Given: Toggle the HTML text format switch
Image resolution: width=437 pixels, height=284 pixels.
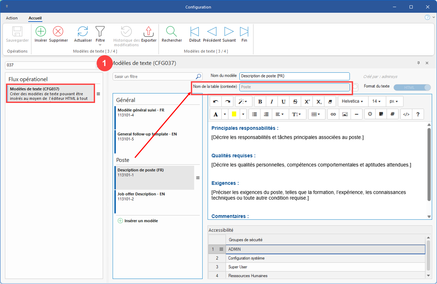Looking at the screenshot, I should [x=412, y=87].
